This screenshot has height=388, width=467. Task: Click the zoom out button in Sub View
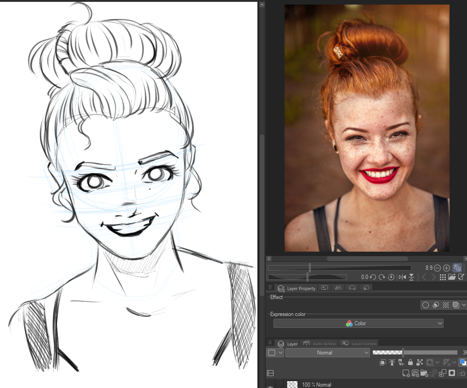(438, 268)
